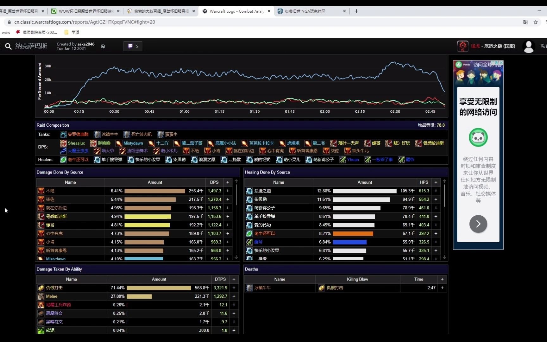This screenshot has width=547, height=342.
Task: Expand the Melee damage taken row plus
Action: click(234, 296)
